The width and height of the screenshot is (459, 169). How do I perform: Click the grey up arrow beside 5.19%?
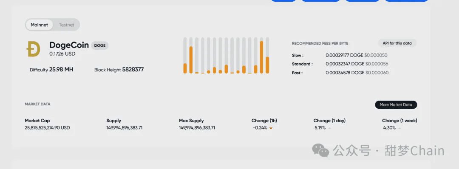pos(330,128)
